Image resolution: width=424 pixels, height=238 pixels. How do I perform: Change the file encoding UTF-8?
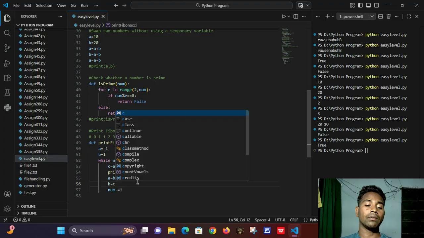click(280, 220)
